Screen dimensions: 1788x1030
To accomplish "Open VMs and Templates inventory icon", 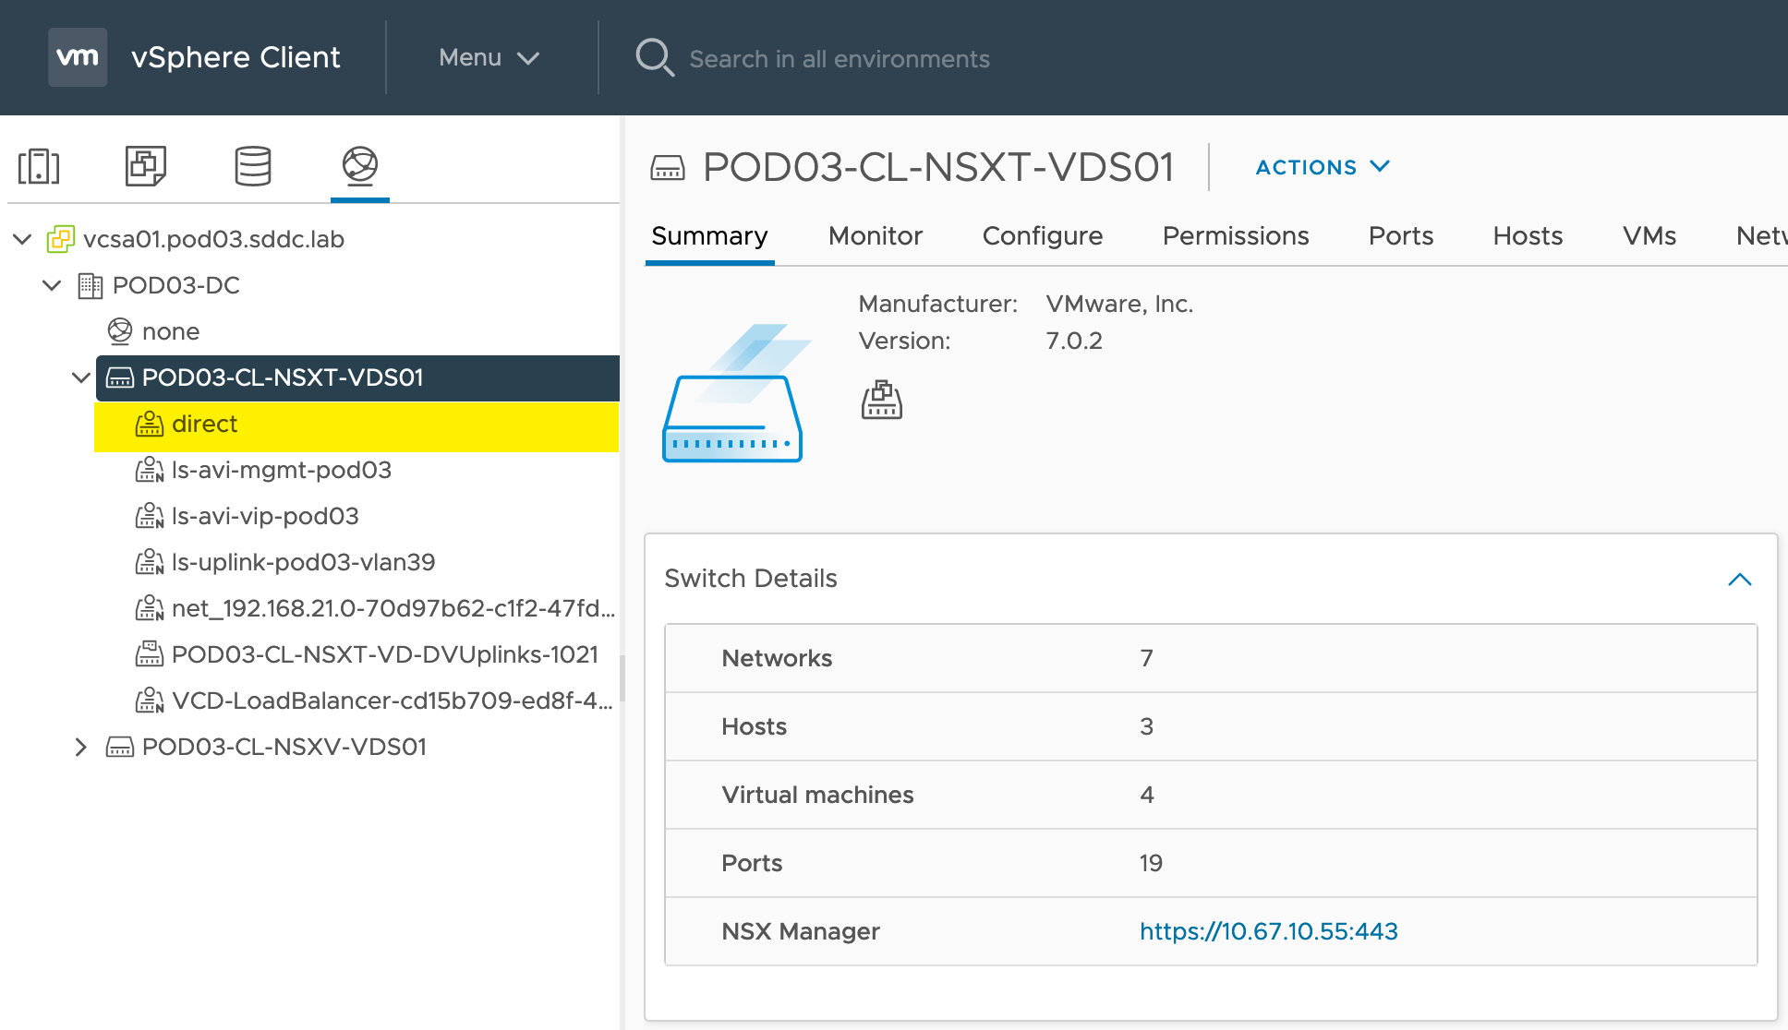I will [145, 166].
